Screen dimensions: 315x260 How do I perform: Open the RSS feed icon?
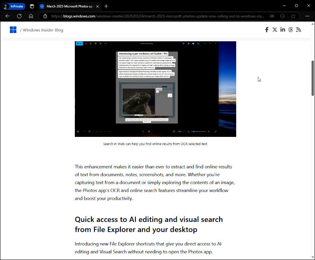298,30
